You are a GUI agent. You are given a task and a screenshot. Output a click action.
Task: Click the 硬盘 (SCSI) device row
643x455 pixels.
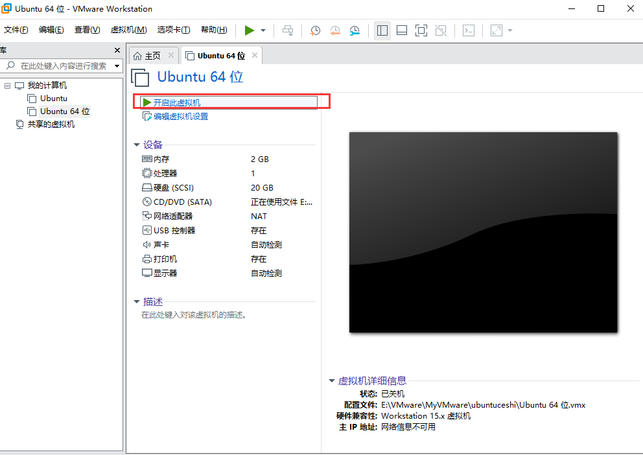click(228, 188)
